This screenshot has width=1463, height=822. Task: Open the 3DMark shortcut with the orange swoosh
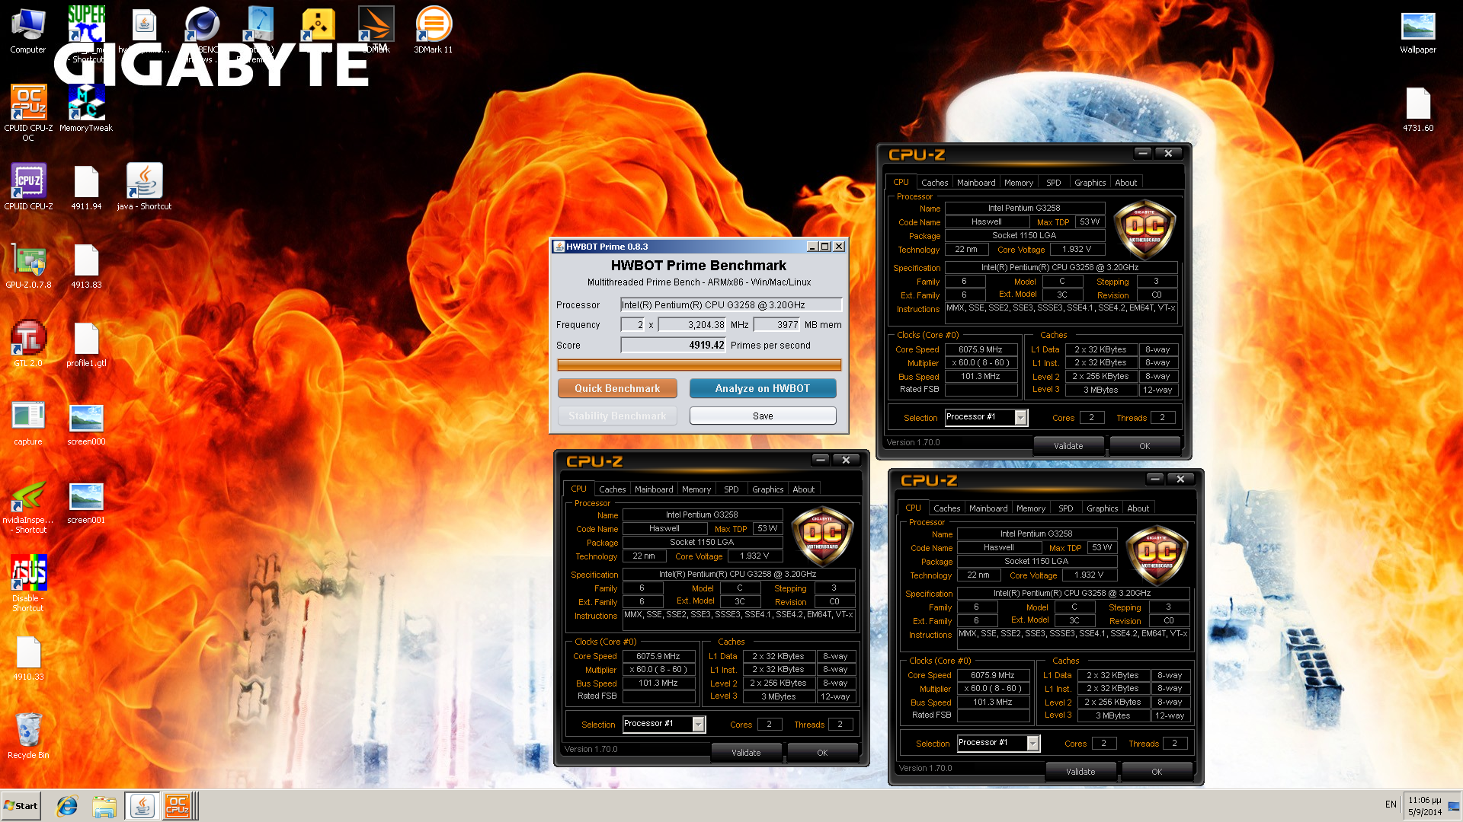click(376, 30)
